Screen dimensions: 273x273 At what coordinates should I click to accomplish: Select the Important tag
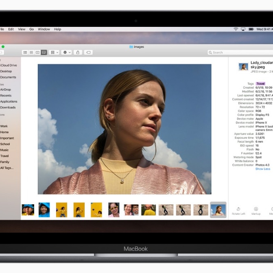[x=7, y=138]
